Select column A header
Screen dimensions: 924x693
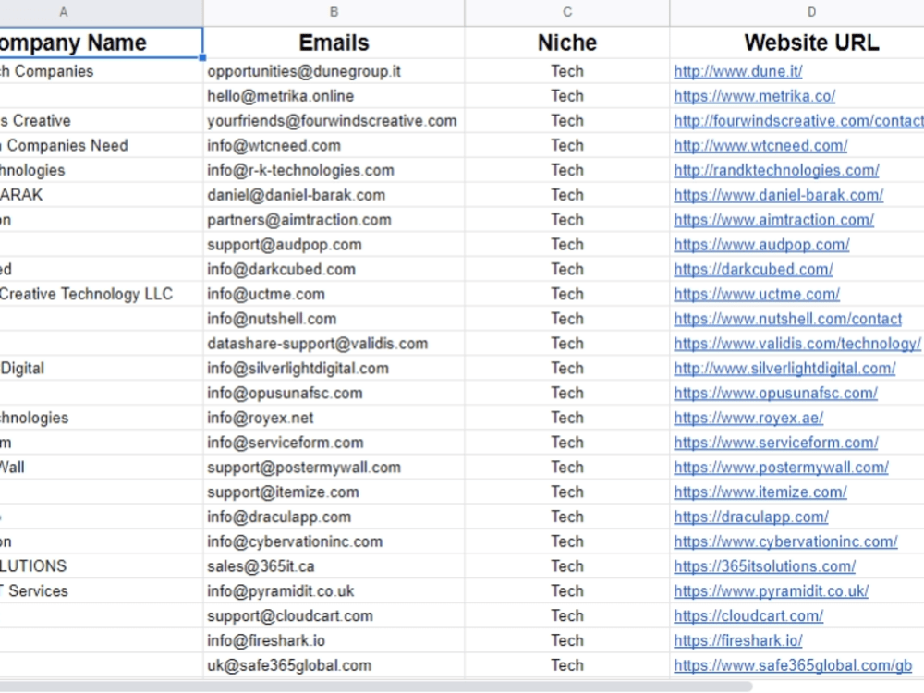coord(102,12)
